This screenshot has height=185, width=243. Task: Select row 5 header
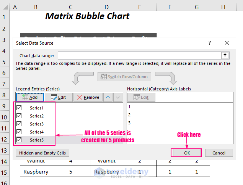tap(5, 62)
